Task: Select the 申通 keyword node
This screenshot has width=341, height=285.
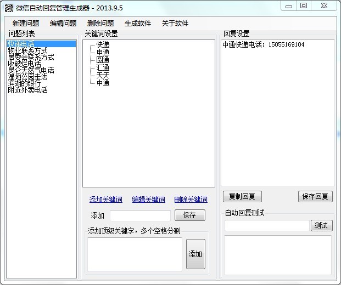Action: pos(103,52)
